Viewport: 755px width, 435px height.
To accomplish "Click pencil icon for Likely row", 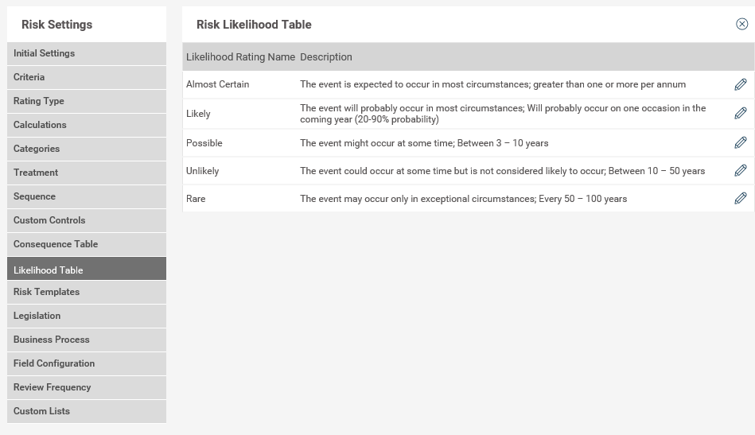I will click(740, 113).
